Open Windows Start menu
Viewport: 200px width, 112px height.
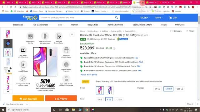click(3, 110)
